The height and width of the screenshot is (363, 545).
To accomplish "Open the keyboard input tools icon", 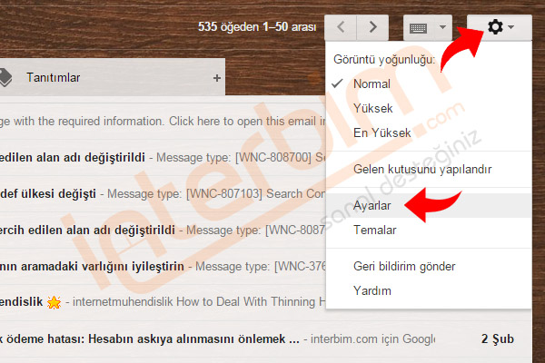I will [x=418, y=28].
